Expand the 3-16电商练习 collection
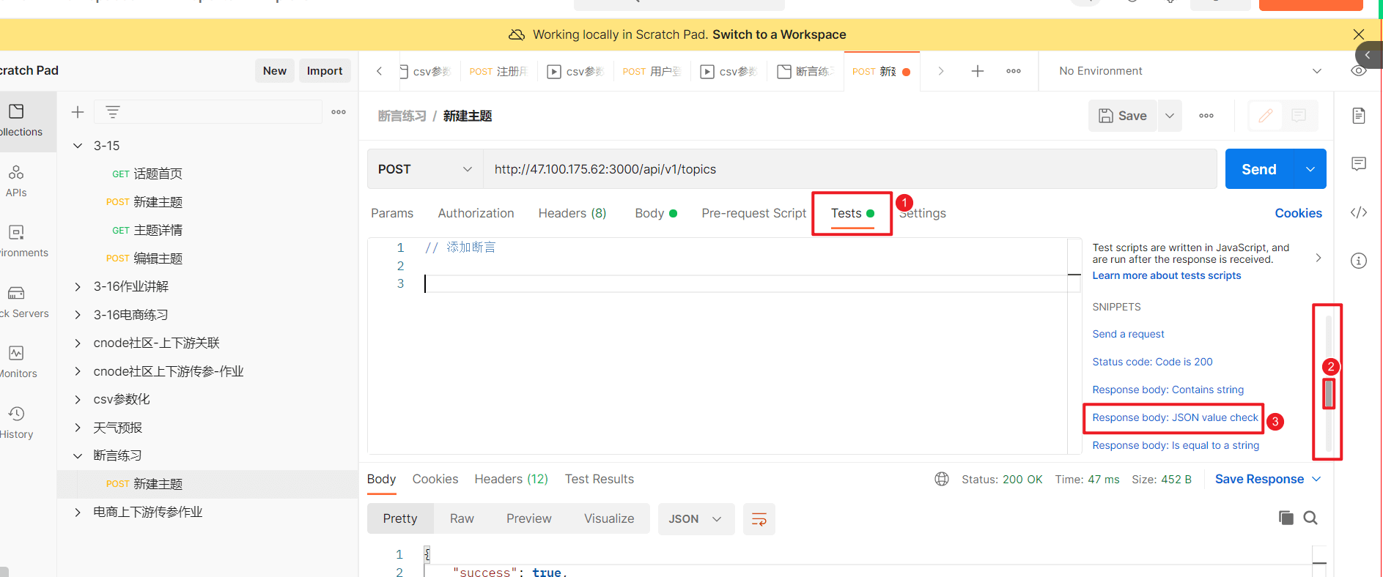Screen dimensions: 1383x577 (78, 315)
